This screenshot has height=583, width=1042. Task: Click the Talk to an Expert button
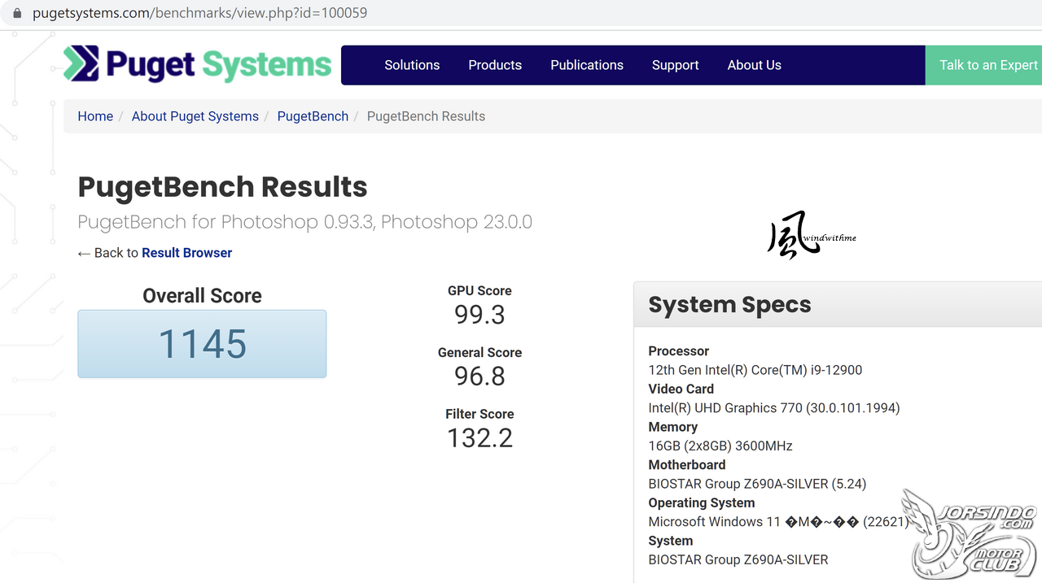point(983,65)
